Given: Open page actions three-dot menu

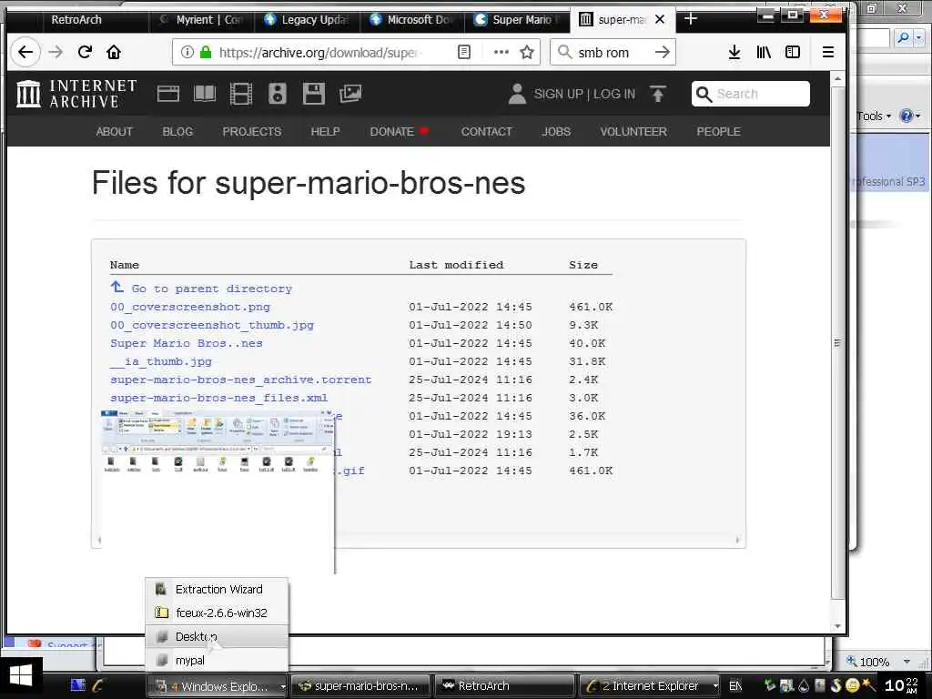Looking at the screenshot, I should pyautogui.click(x=501, y=52).
